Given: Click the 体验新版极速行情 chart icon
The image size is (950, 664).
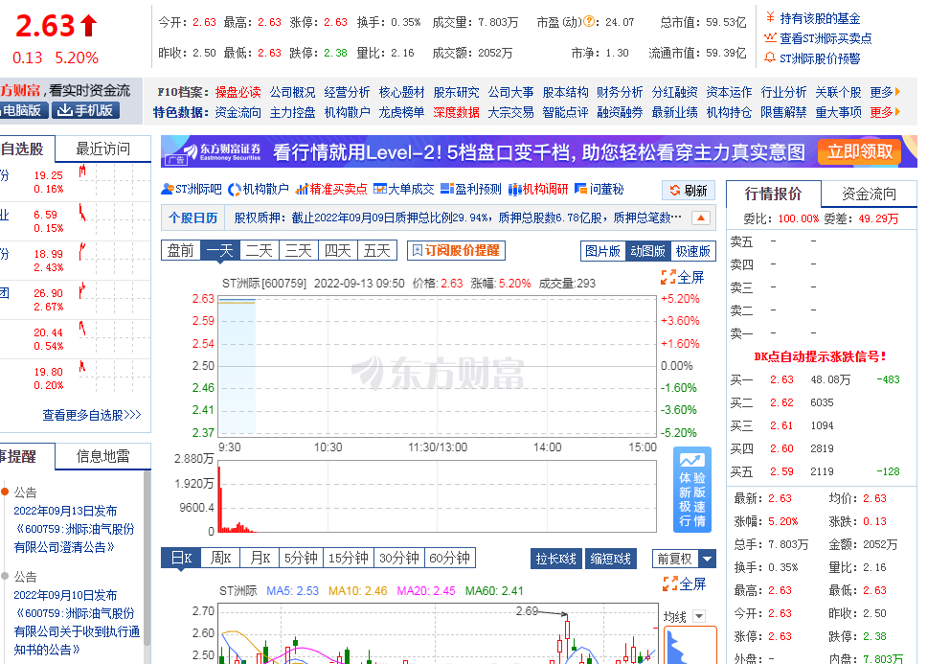Looking at the screenshot, I should coord(691,460).
